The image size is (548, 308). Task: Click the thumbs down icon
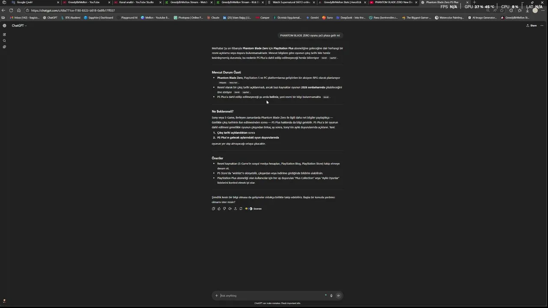[x=224, y=209]
